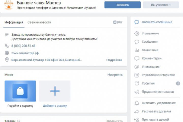This screenshot has width=183, height=122.
Task: Click the address map pin icon
Action: pos(7,60)
